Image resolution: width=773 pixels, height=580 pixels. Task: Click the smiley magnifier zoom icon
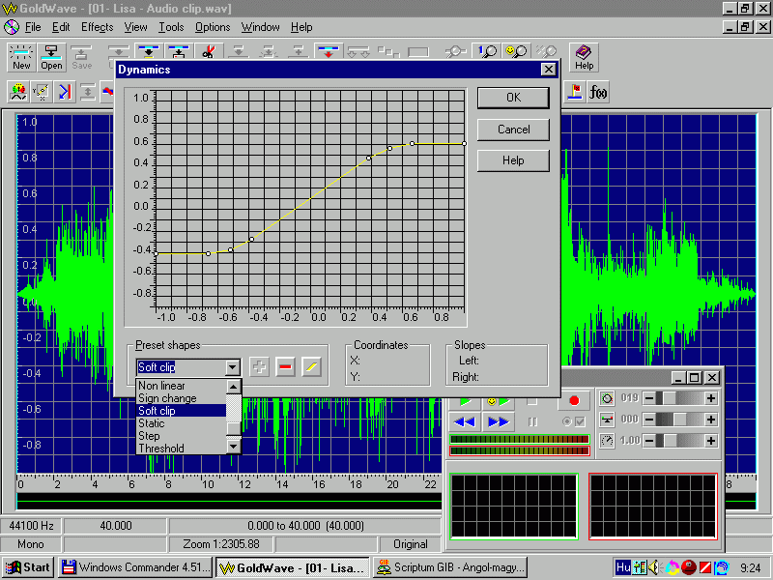coord(516,51)
